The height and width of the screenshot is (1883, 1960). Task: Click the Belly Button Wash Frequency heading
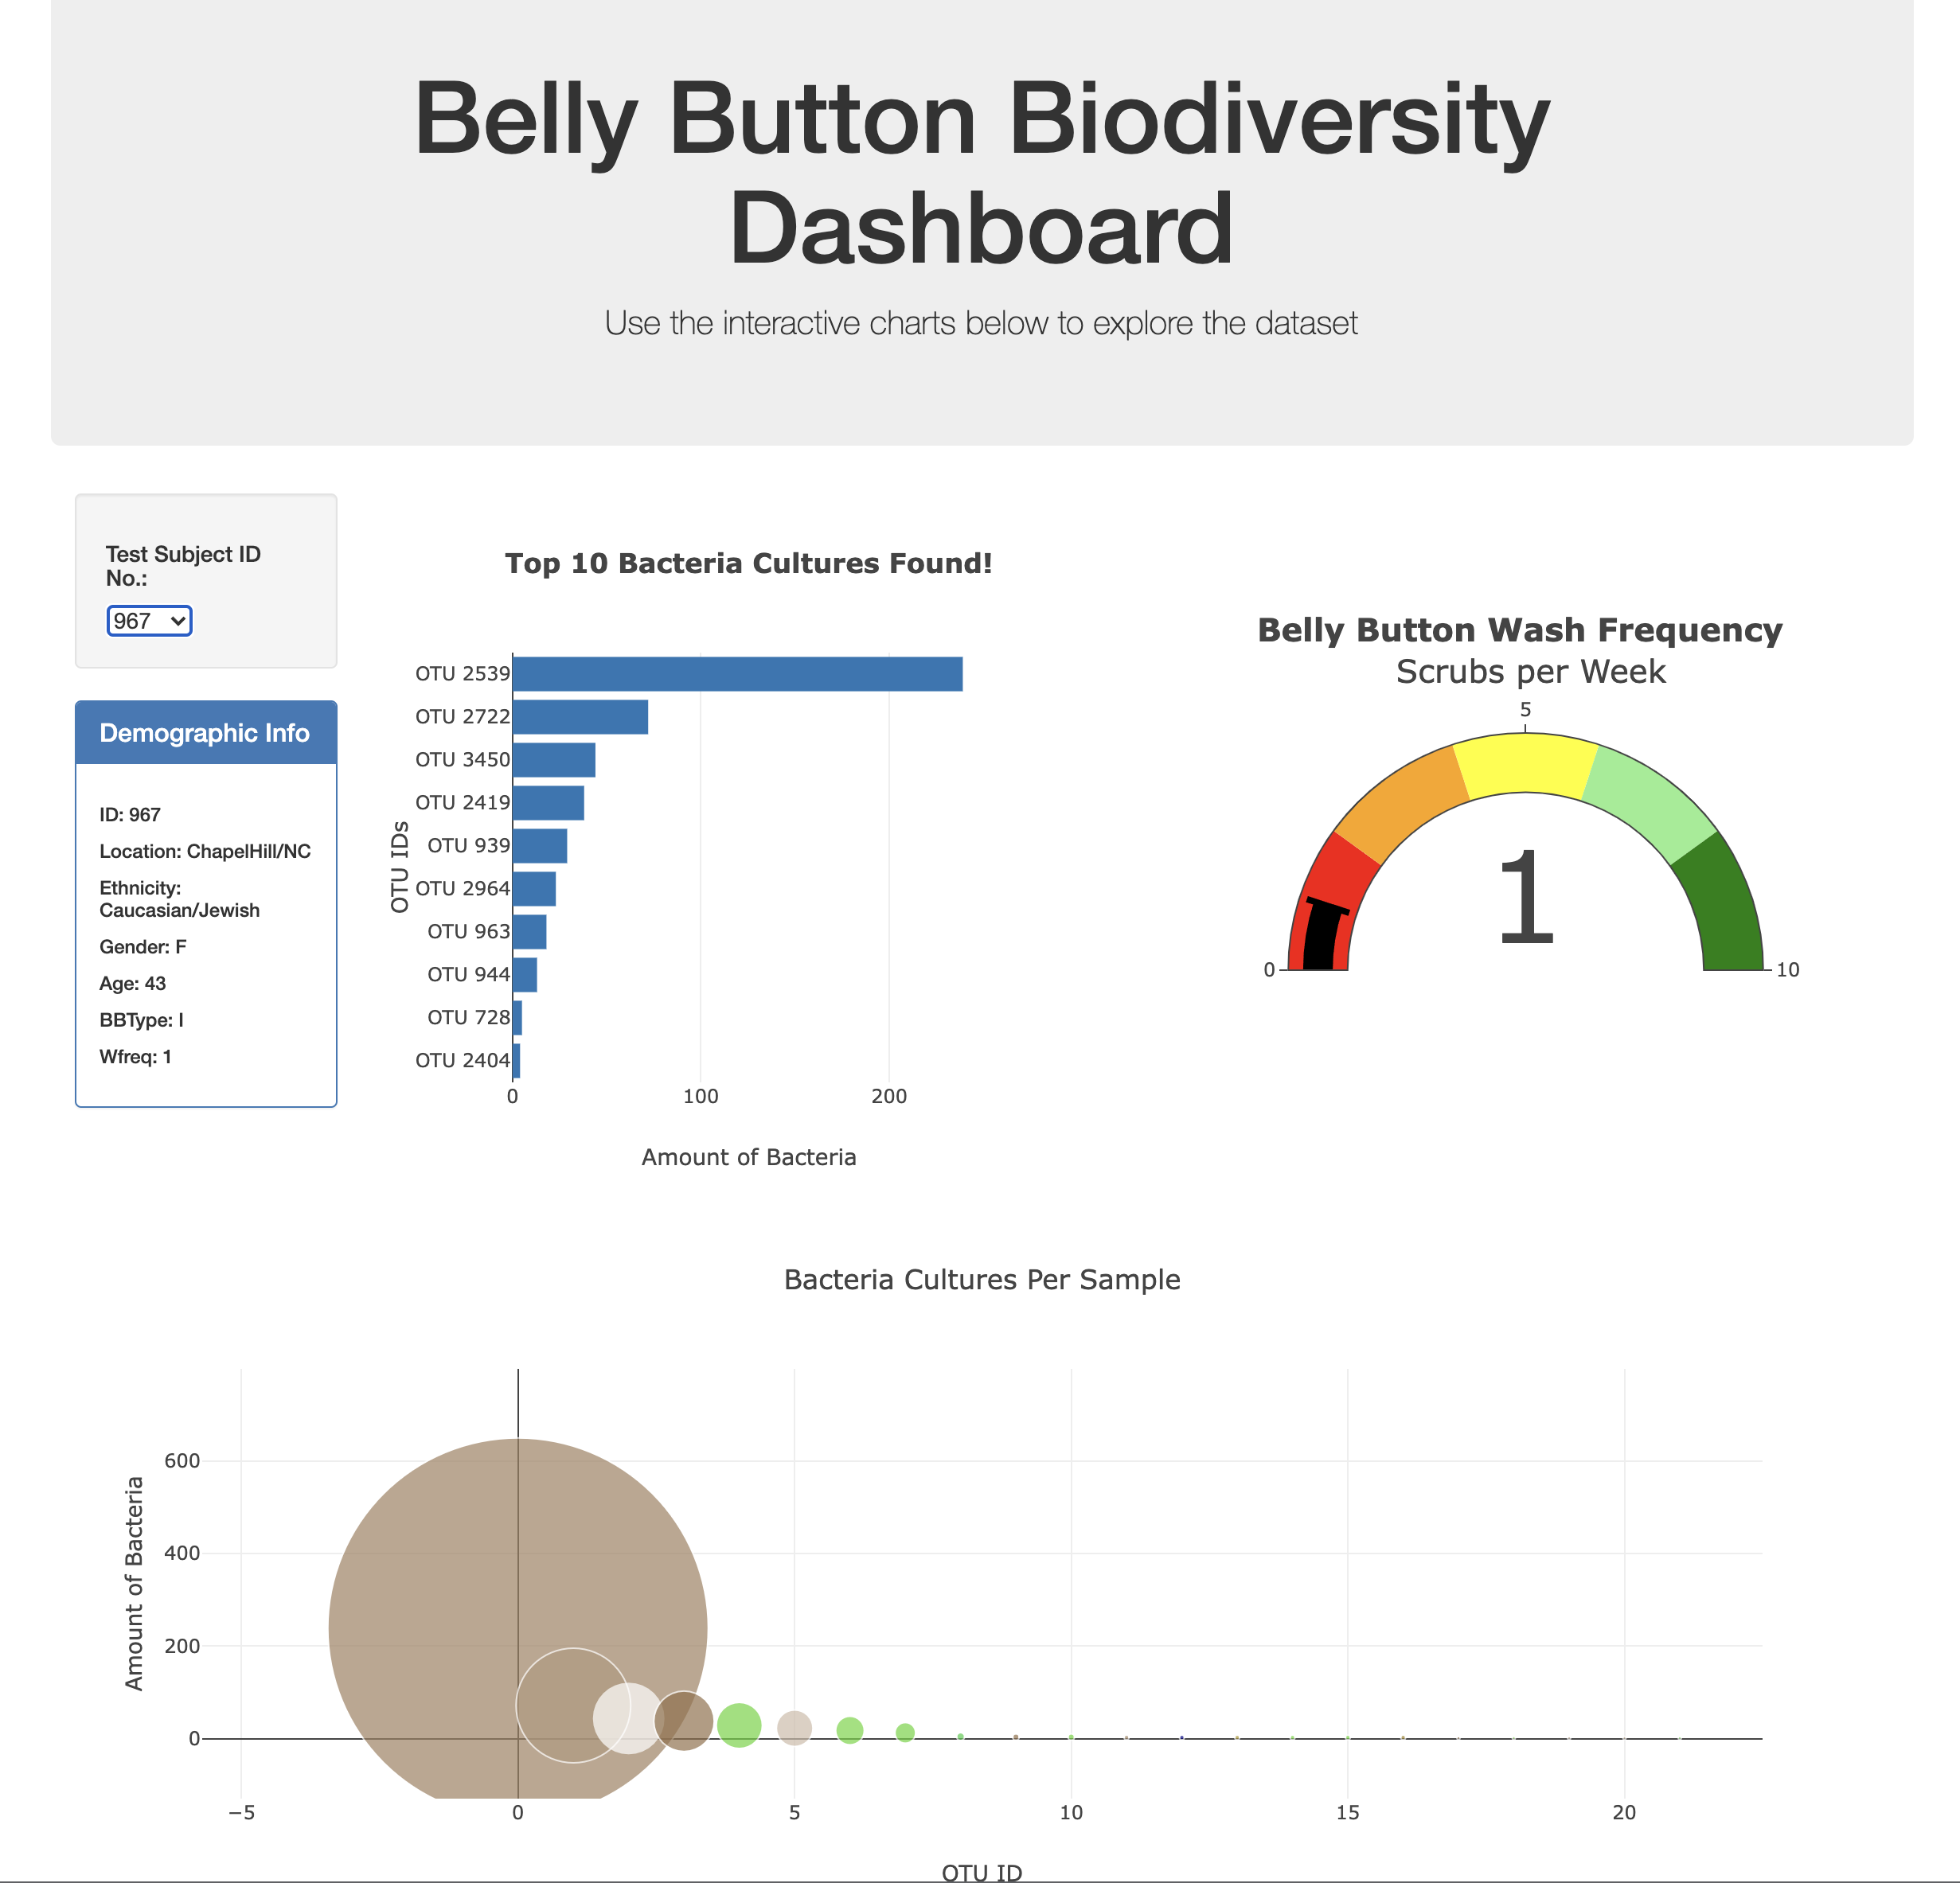point(1520,630)
